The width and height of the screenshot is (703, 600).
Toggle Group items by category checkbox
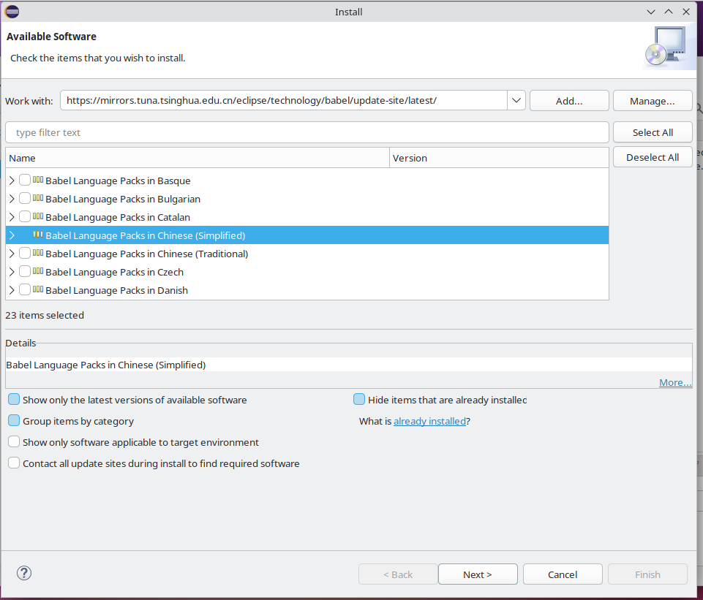click(x=14, y=420)
